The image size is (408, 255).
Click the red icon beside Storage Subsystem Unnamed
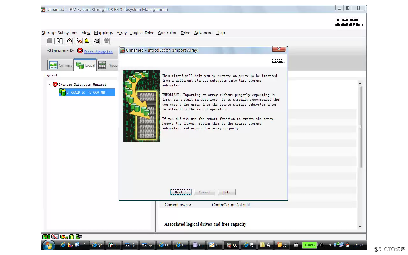pos(55,84)
